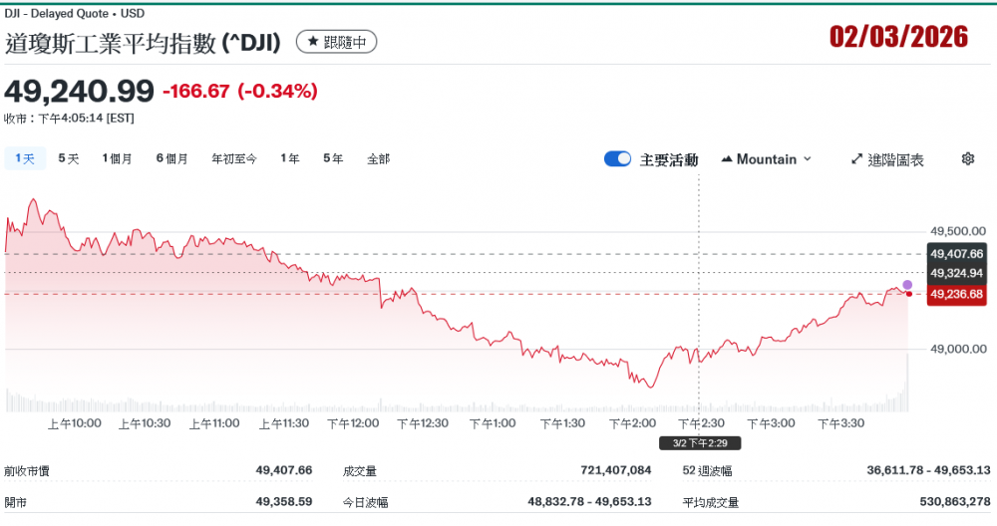Click the star 跟隨中 follow button
The height and width of the screenshot is (526, 997).
click(x=337, y=42)
